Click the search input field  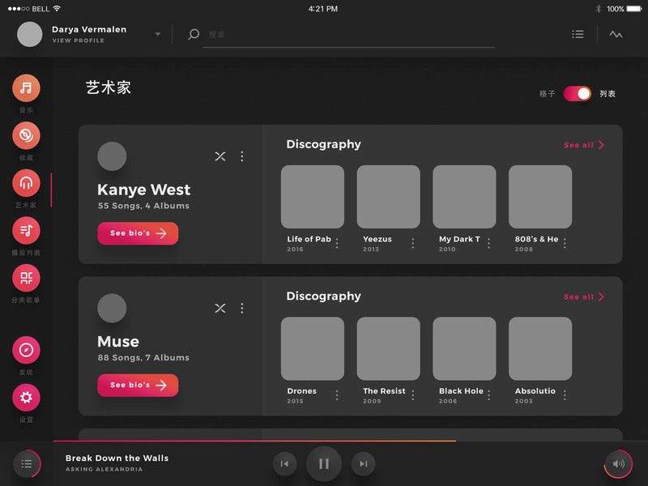click(349, 35)
